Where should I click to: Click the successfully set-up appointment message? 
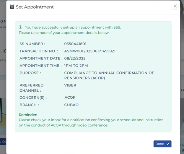point(73,27)
